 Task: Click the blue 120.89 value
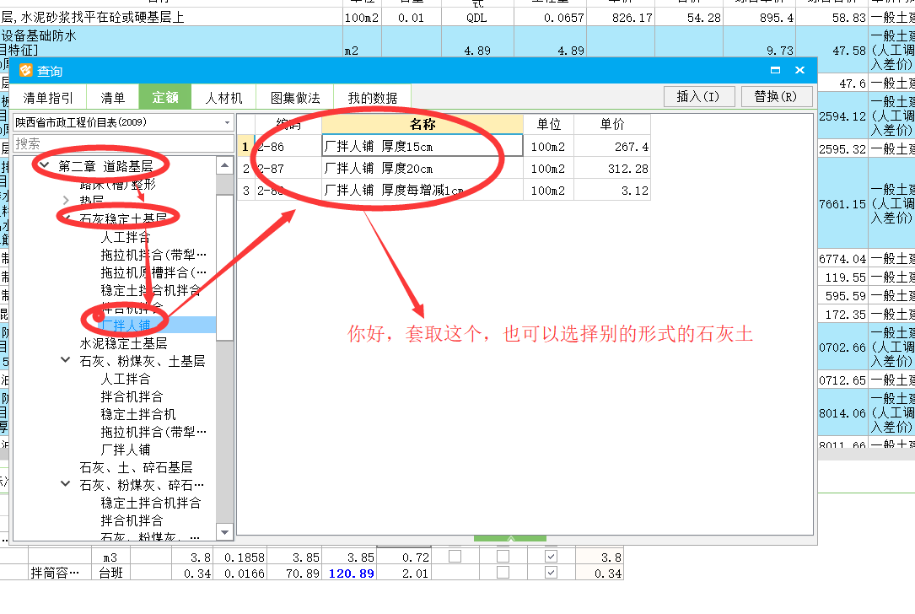coord(352,574)
